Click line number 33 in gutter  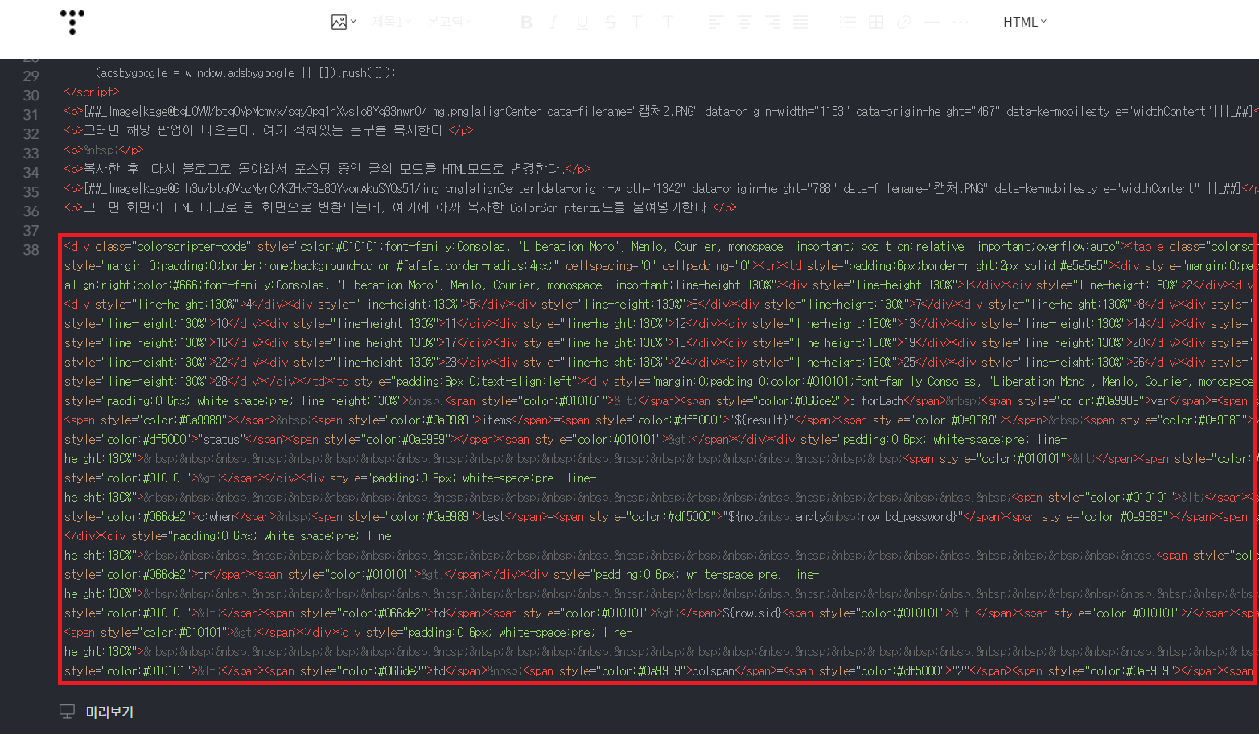click(31, 154)
